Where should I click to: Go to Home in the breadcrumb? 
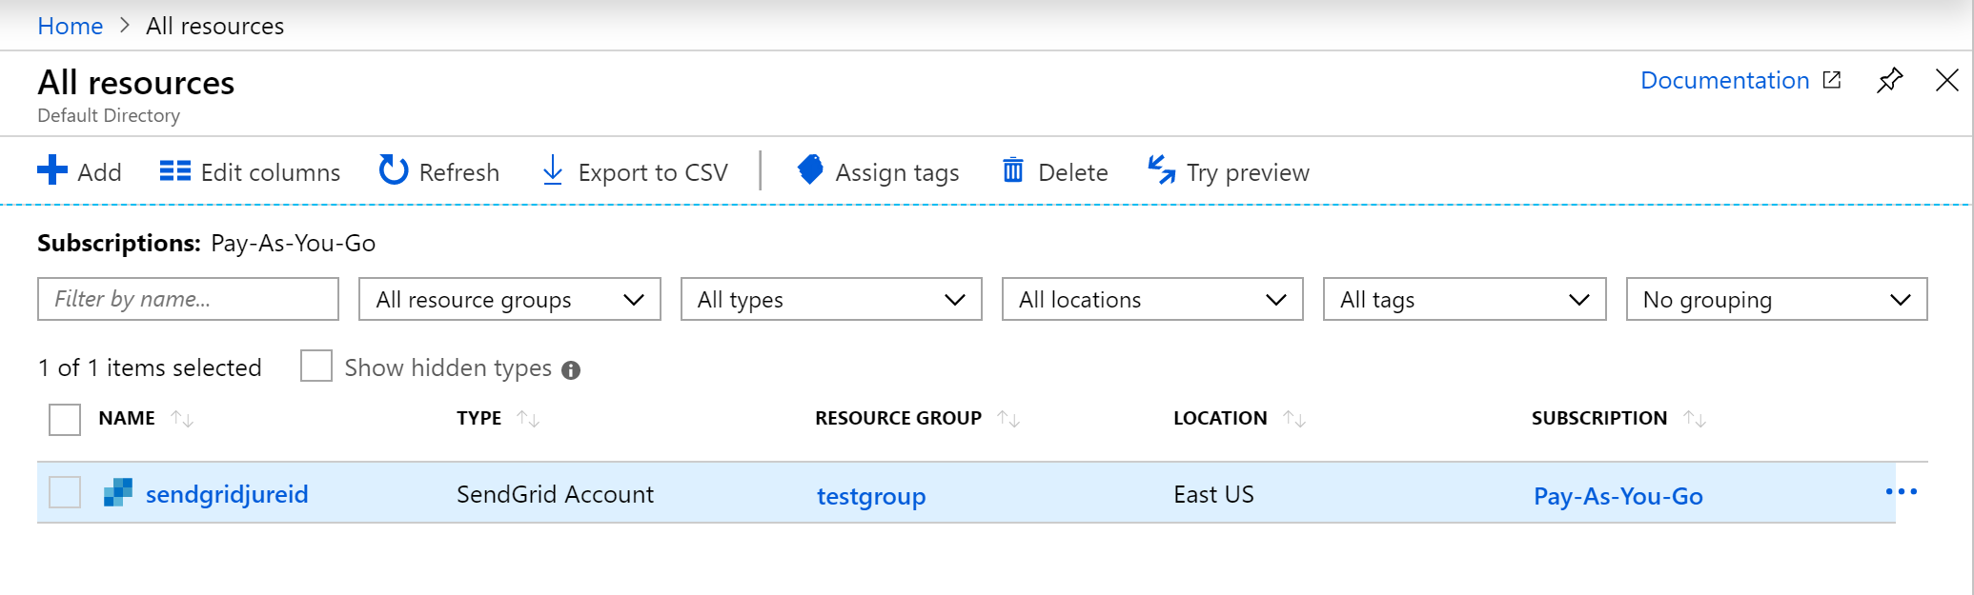[70, 26]
